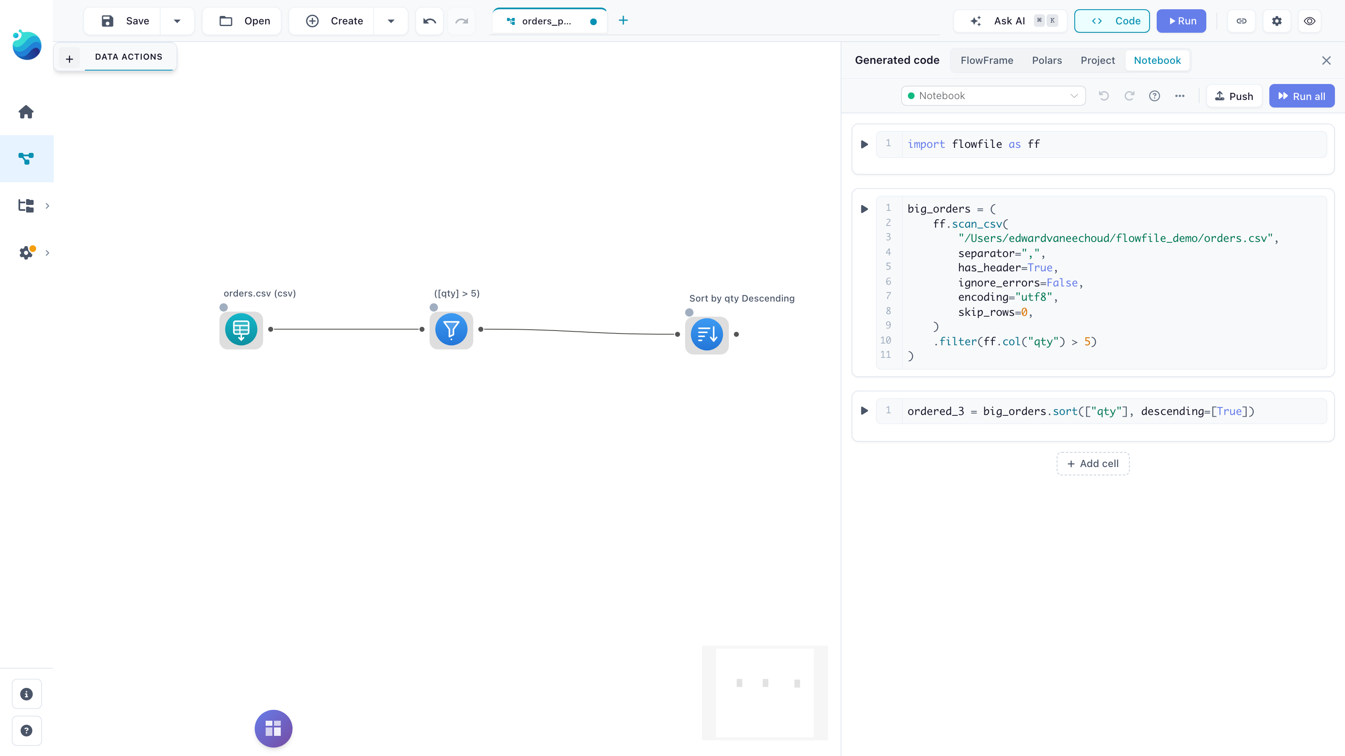Click the Run flow button

pos(1181,21)
